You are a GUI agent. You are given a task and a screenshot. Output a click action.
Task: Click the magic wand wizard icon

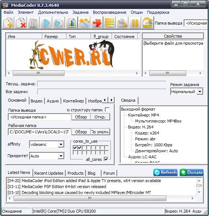84,23
